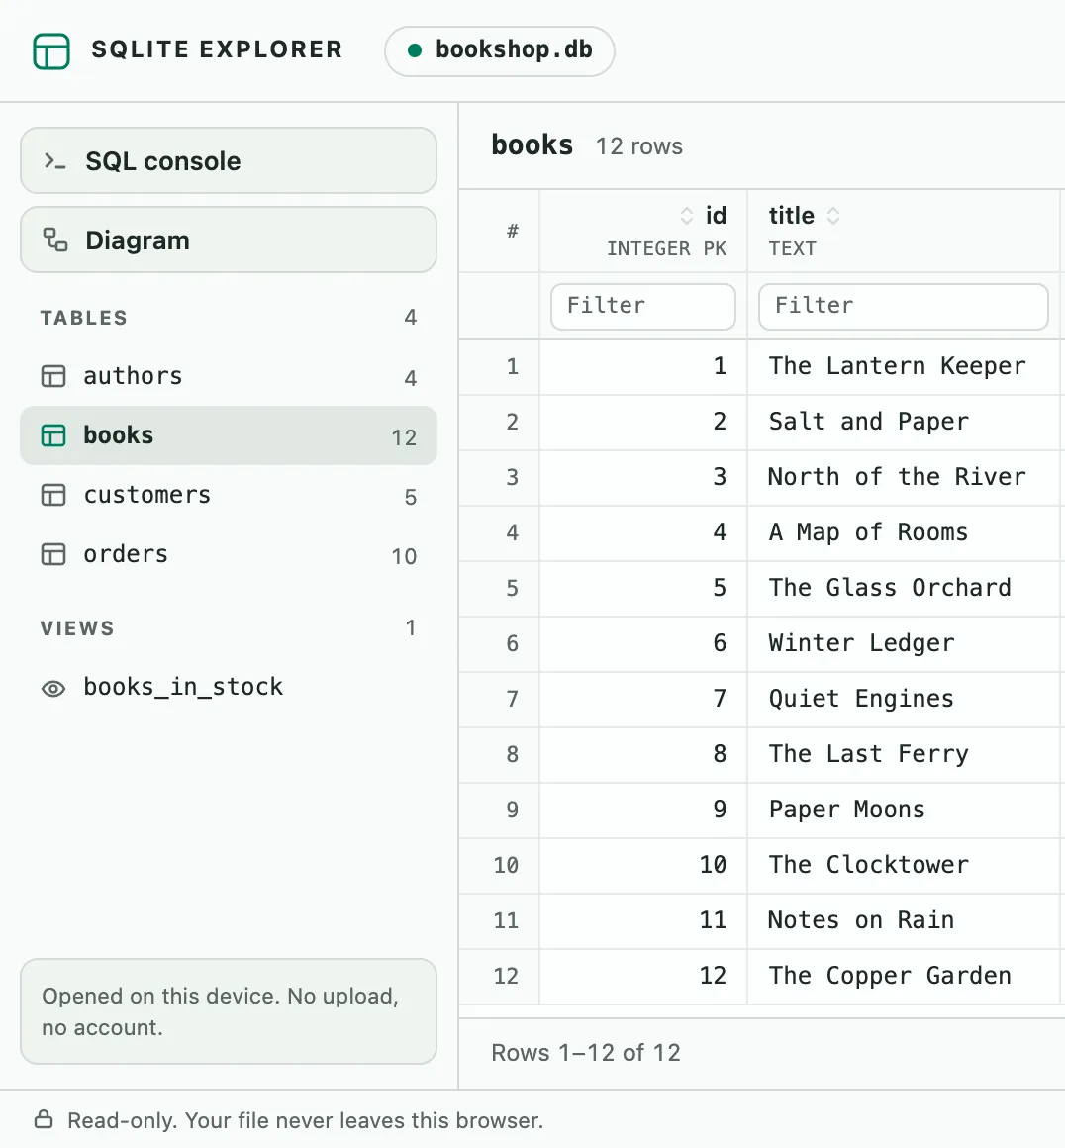Click the "12 rows" count label
This screenshot has width=1065, height=1148.
pyautogui.click(x=638, y=146)
